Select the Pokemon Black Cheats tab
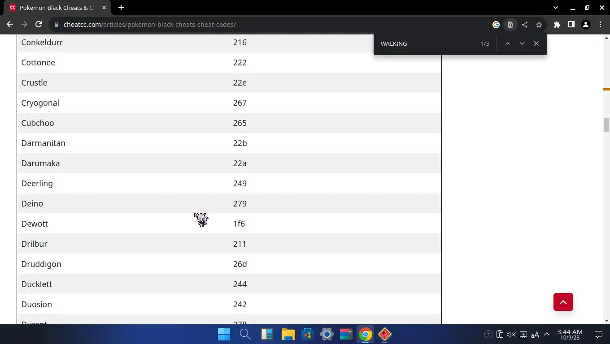 [x=57, y=8]
